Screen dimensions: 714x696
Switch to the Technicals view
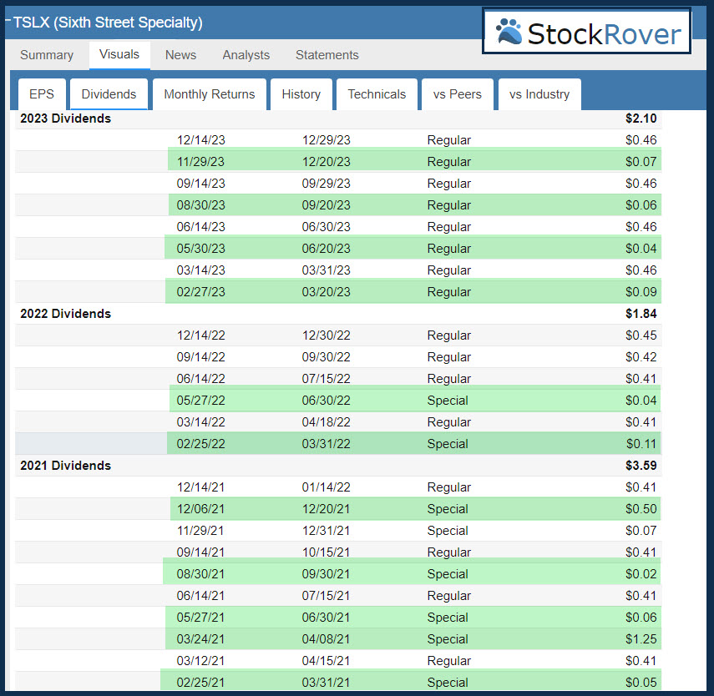point(377,94)
